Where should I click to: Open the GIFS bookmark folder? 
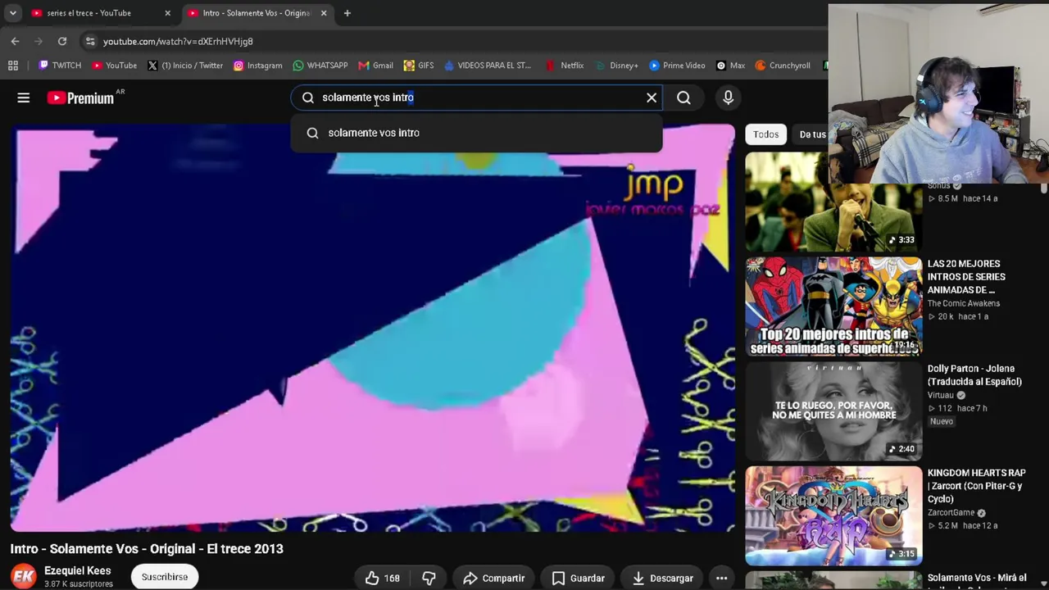(418, 66)
